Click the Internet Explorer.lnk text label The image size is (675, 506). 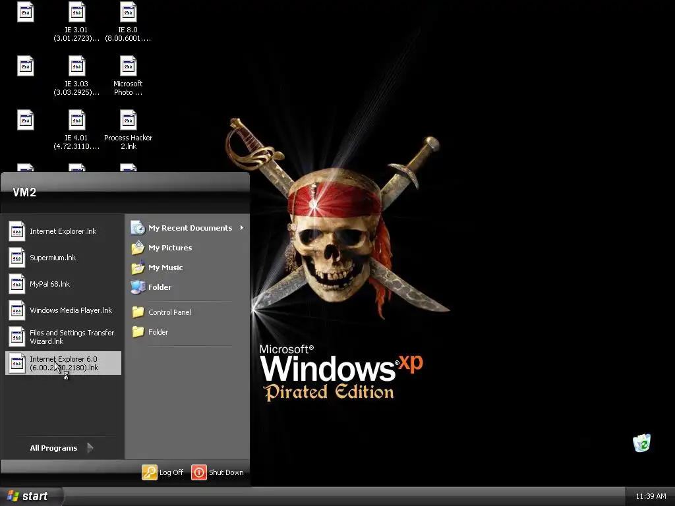coord(63,231)
